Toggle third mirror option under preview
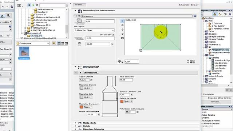The image size is (233, 131). tap(194, 61)
